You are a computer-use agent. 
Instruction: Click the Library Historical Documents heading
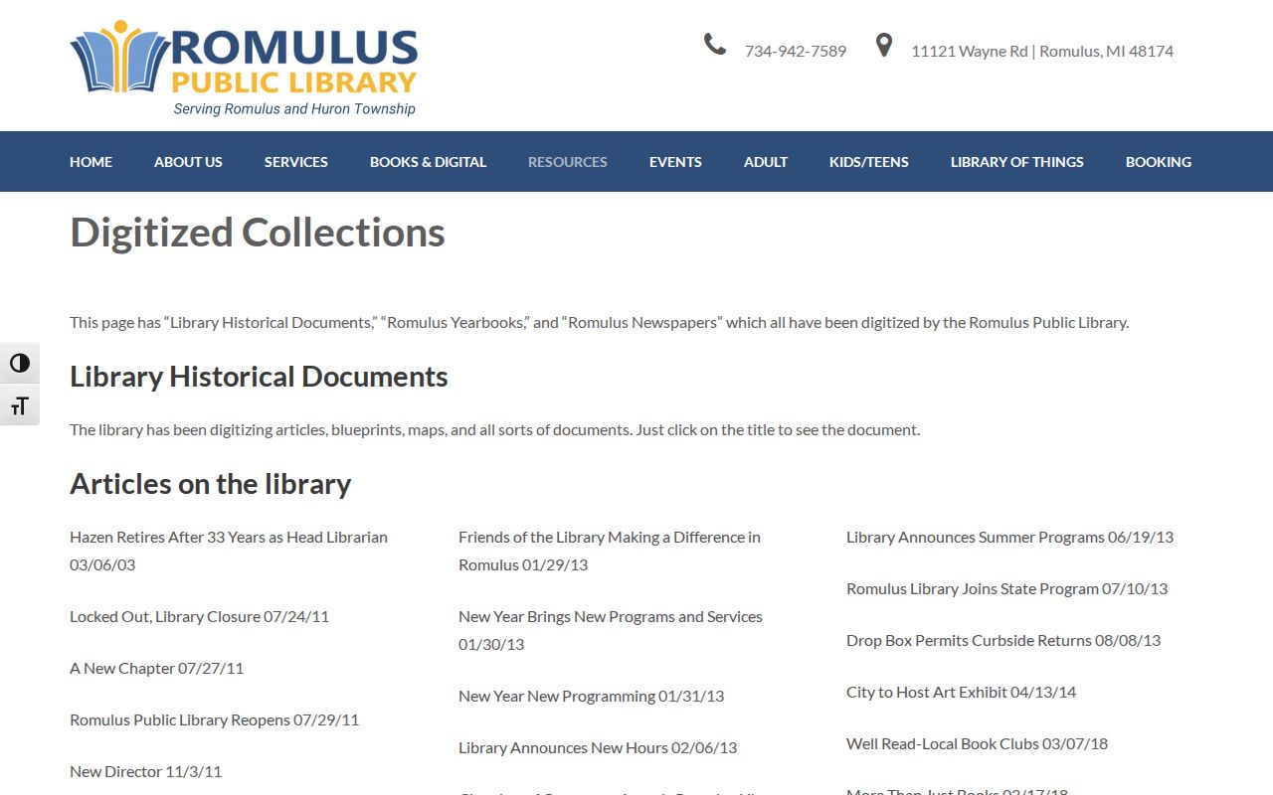(259, 377)
